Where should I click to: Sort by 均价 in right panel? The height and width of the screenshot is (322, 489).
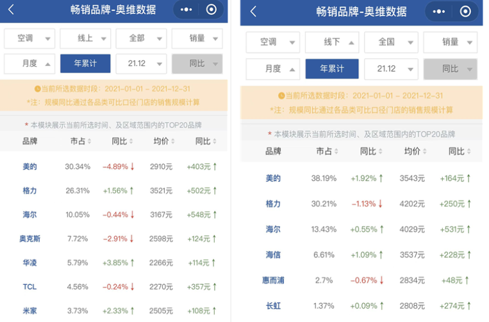(415, 151)
